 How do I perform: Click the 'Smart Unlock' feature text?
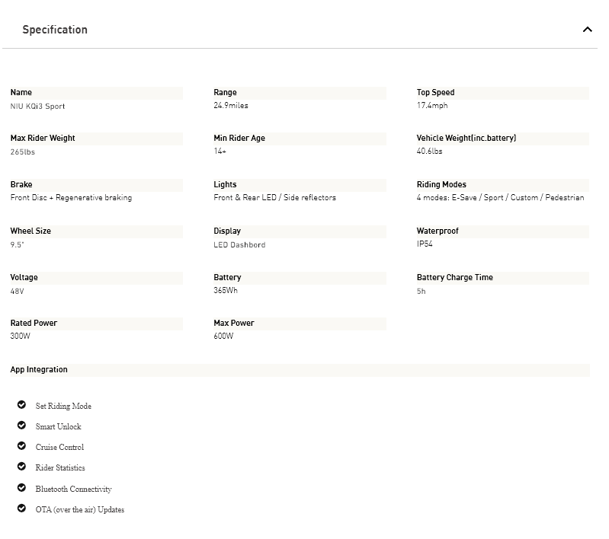tap(58, 427)
